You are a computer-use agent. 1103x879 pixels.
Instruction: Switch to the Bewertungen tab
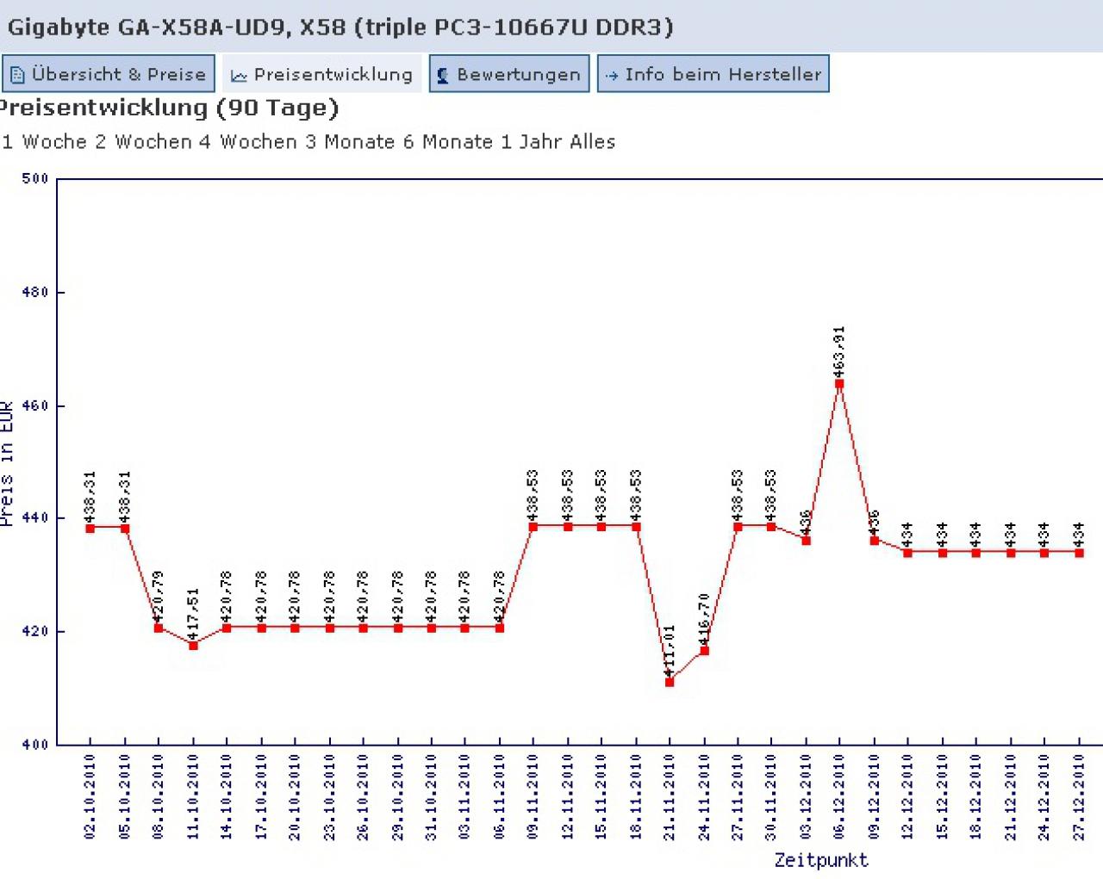coord(509,74)
